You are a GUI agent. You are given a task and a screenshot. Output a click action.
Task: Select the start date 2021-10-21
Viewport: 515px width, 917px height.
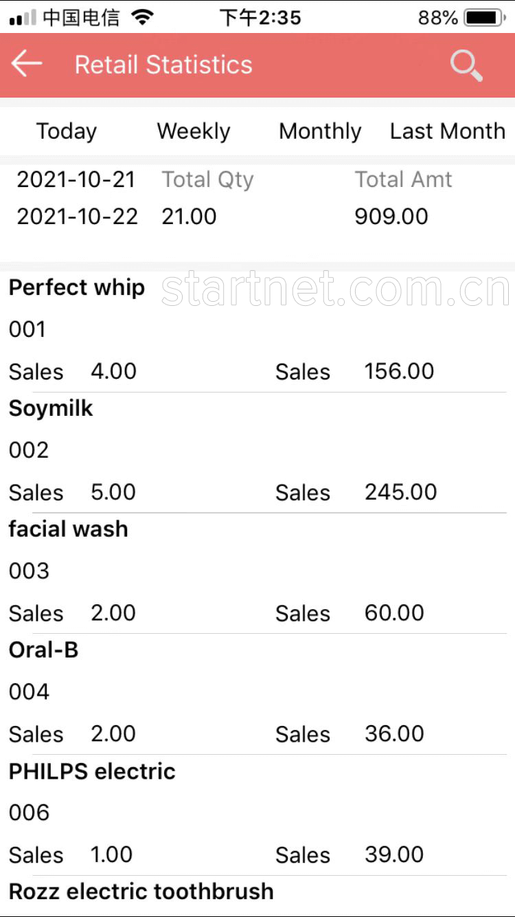(x=76, y=179)
